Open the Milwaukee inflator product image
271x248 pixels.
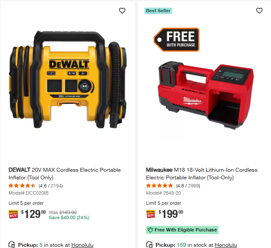pyautogui.click(x=206, y=95)
